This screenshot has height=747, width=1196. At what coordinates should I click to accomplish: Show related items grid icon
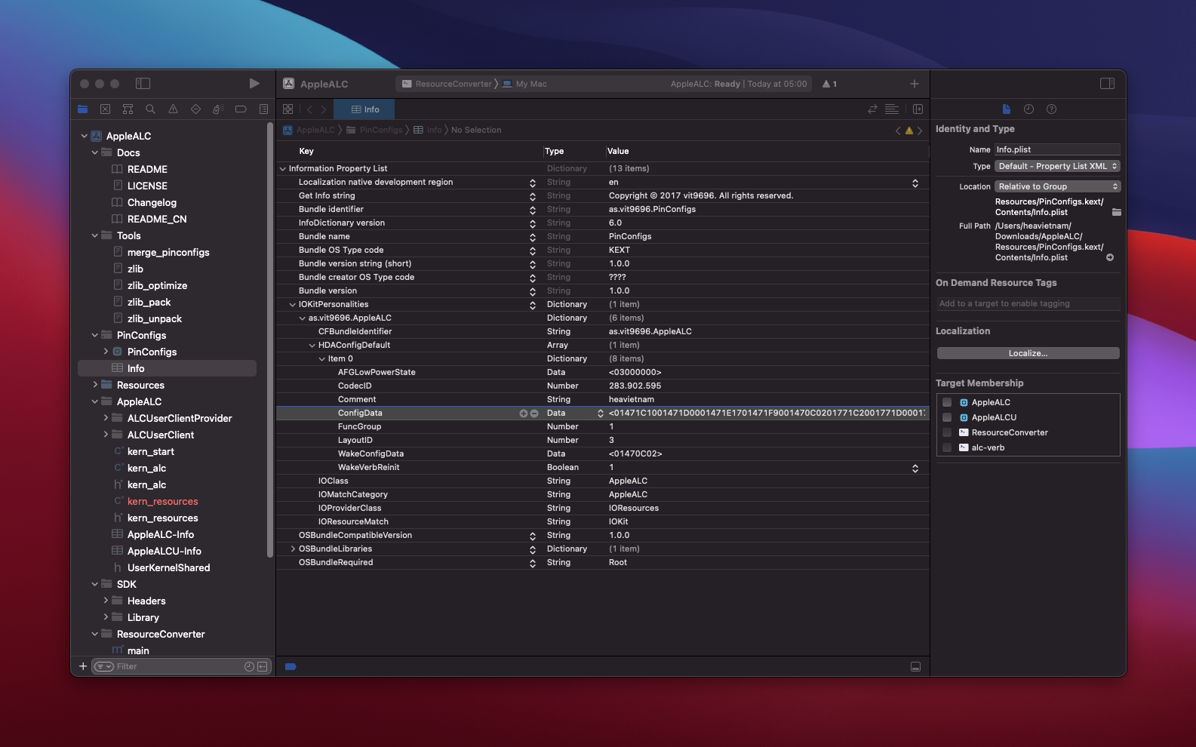tap(288, 109)
